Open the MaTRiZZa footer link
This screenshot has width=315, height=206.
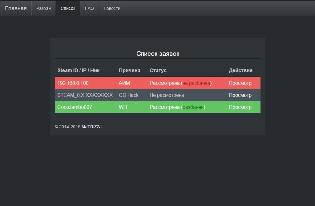click(x=92, y=127)
